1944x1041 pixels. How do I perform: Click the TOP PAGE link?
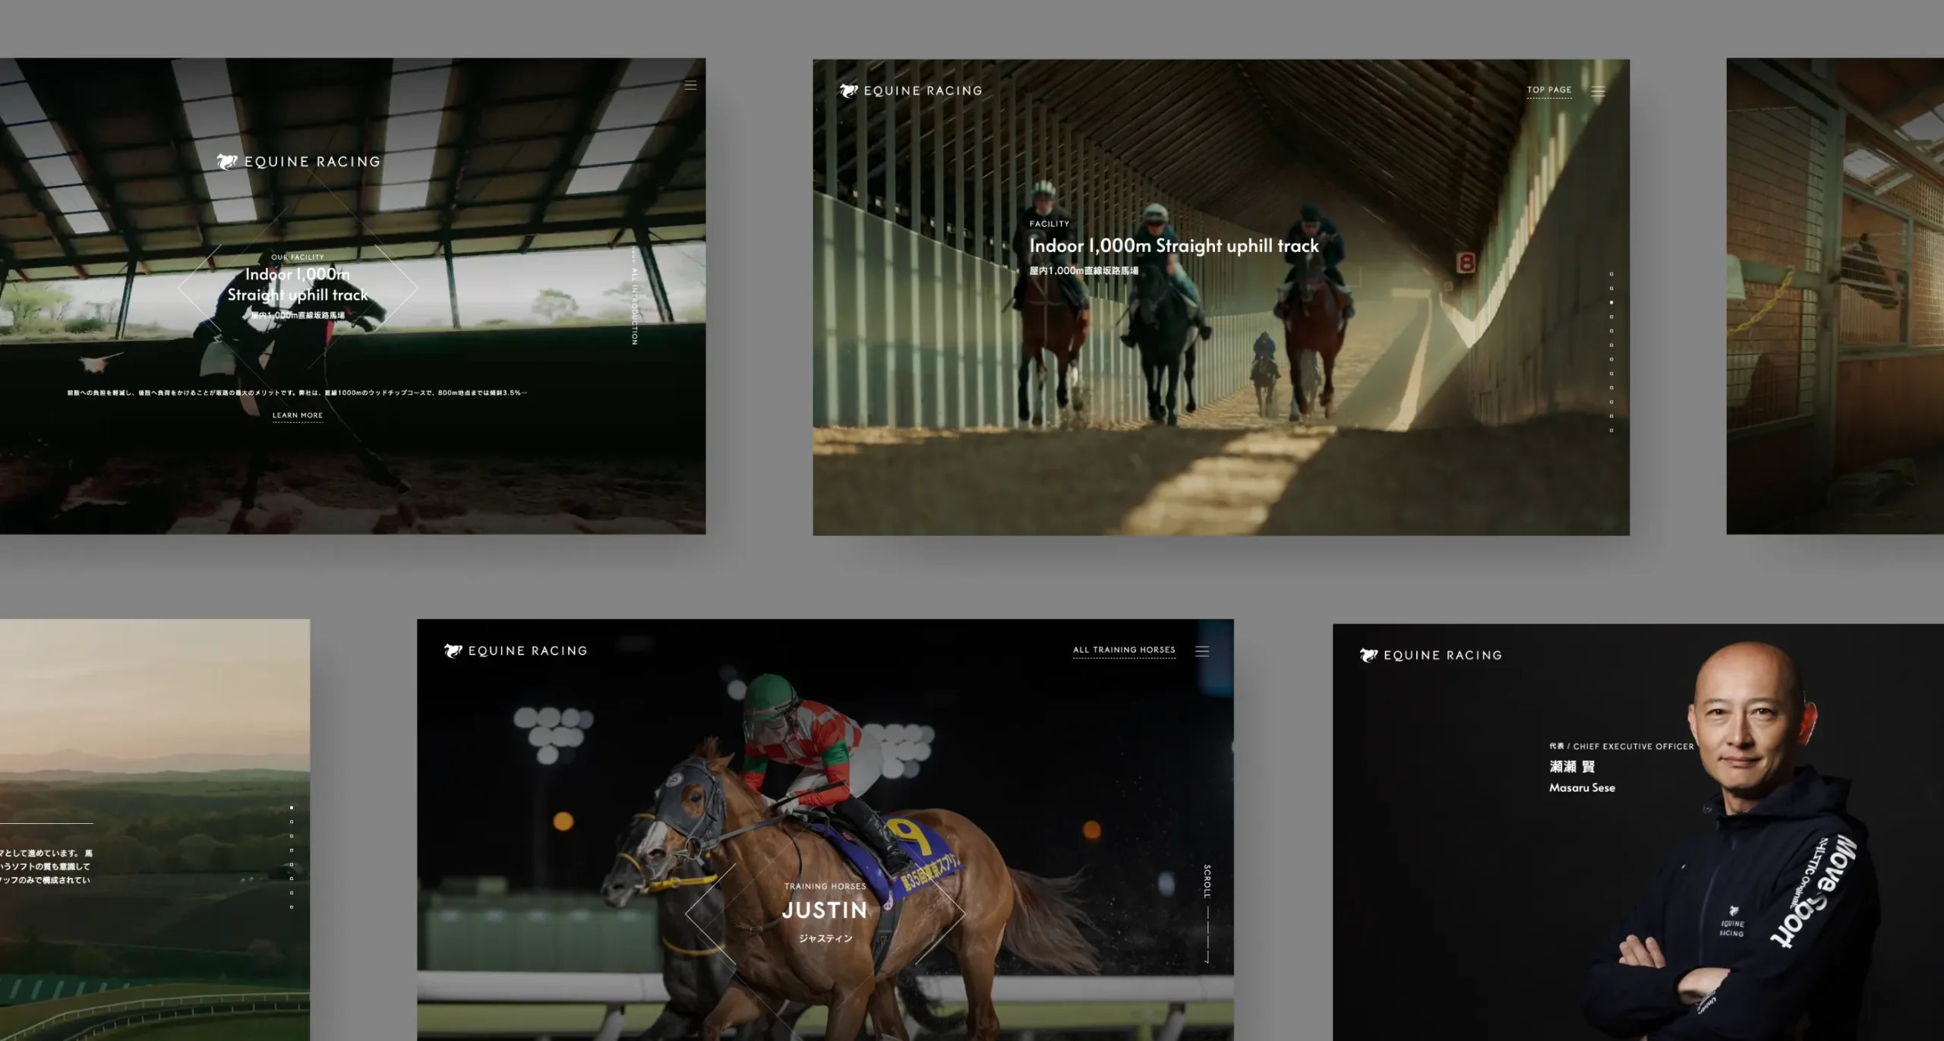[1549, 90]
